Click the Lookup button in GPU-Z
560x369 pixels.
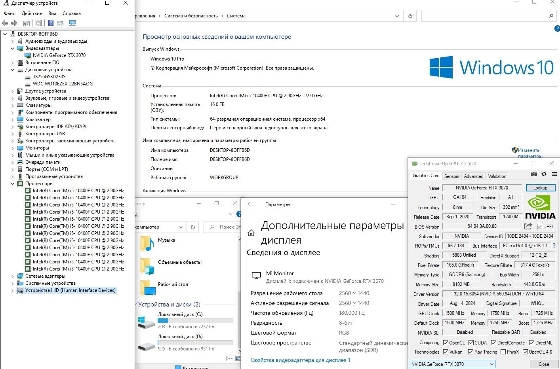coord(540,187)
